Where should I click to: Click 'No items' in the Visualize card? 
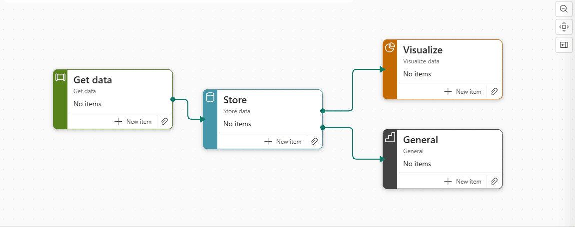tap(417, 74)
